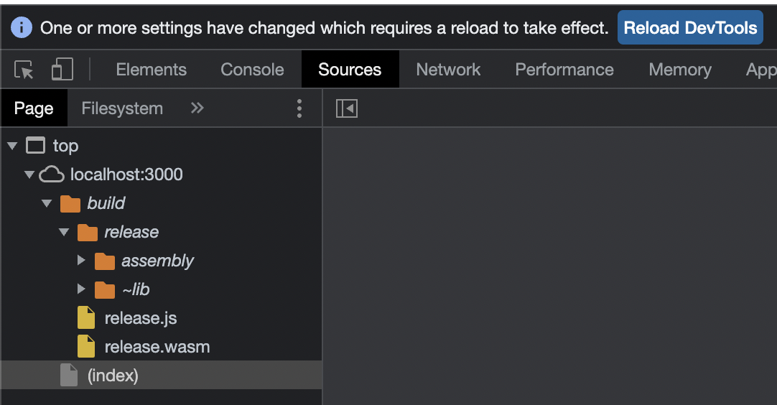Collapse the build folder
Viewport: 777px width, 405px height.
(x=47, y=203)
